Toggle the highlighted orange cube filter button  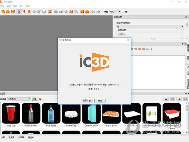[35, 99]
